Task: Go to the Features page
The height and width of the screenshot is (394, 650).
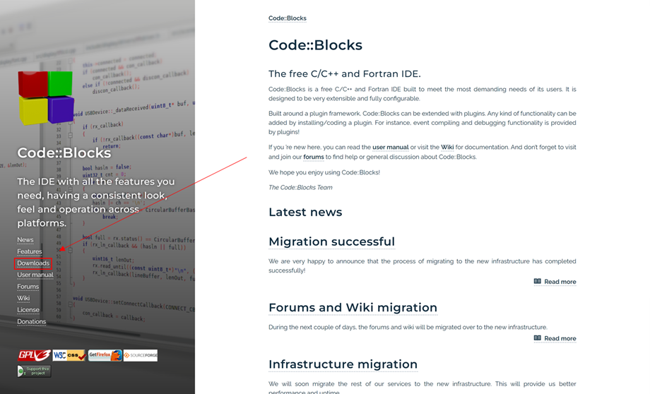Action: tap(30, 251)
